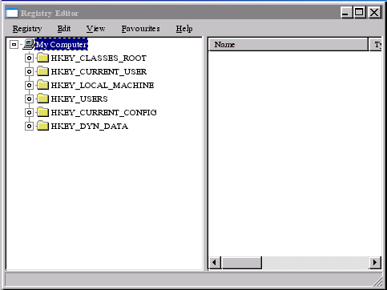387x290 pixels.
Task: Click the HKEY_USERS folder icon
Action: point(42,99)
